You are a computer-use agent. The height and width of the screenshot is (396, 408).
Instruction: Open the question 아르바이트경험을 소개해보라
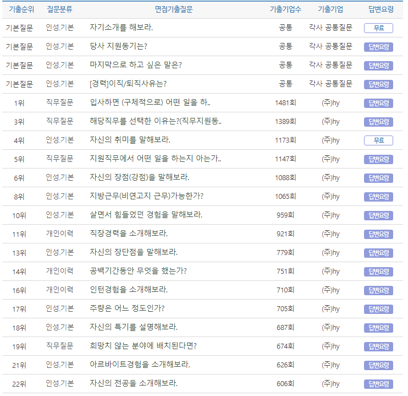tap(140, 365)
